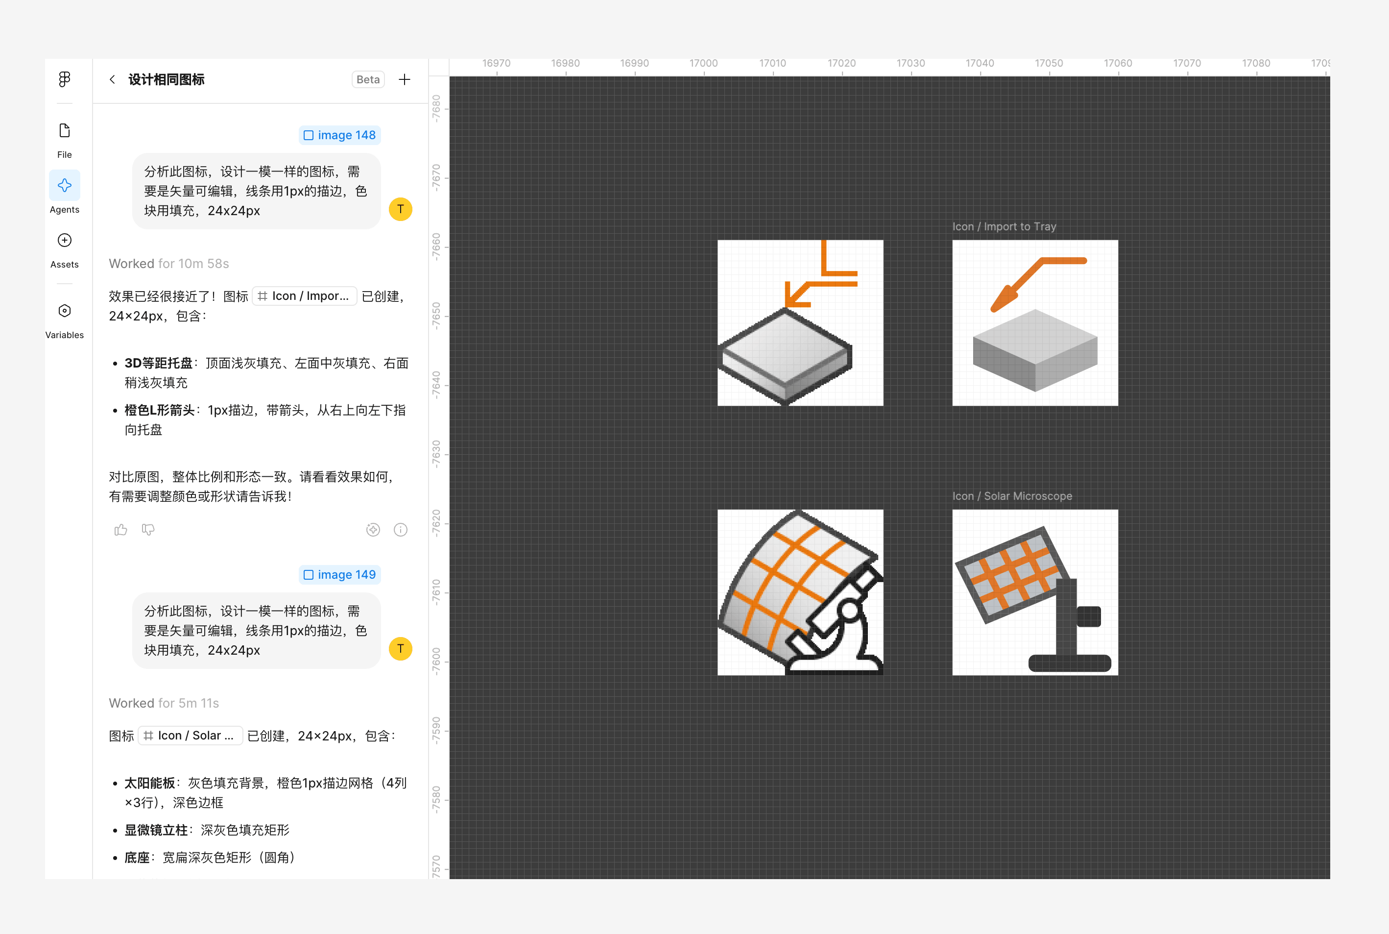
Task: Open the Figma logo main menu
Action: click(64, 79)
